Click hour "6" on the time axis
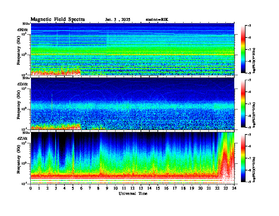The height and width of the screenshot is (216, 279). 81,188
